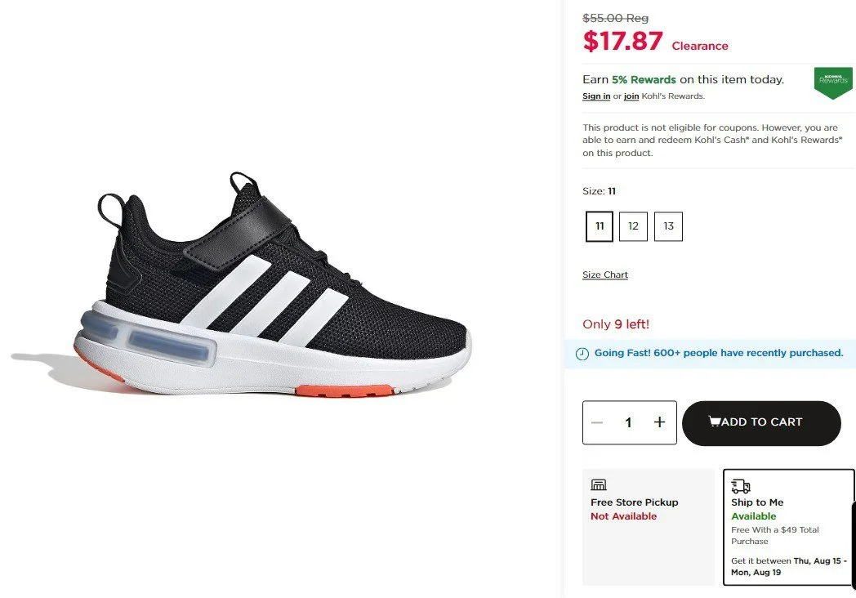This screenshot has height=598, width=856.
Task: Click the quantity number field
Action: pyautogui.click(x=628, y=422)
